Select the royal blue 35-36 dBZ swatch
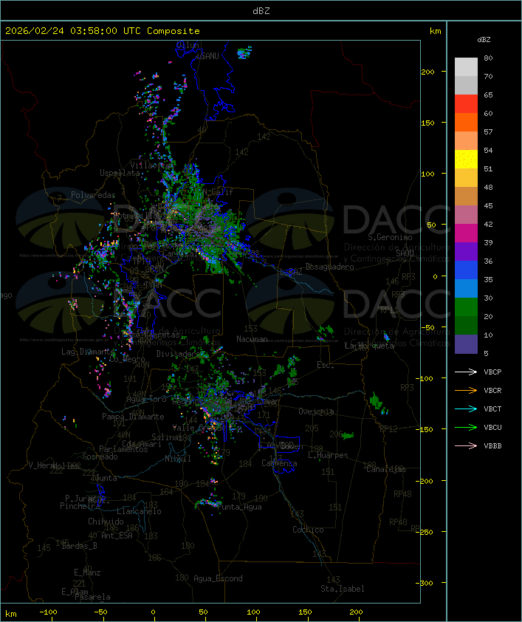 [x=466, y=270]
